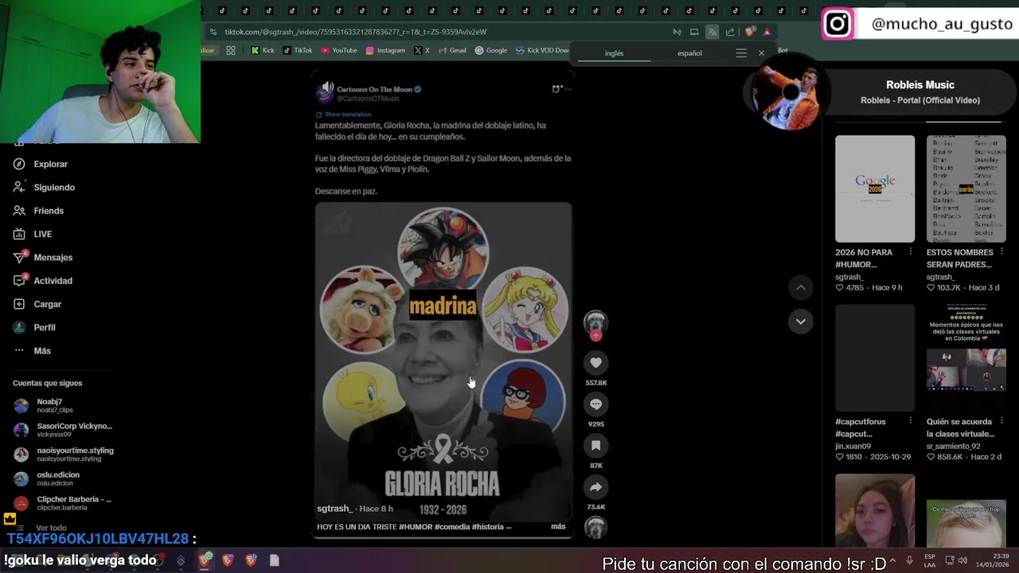Open Kick VOD Download bookmark
Screen dimensions: 1019x573
(542, 50)
